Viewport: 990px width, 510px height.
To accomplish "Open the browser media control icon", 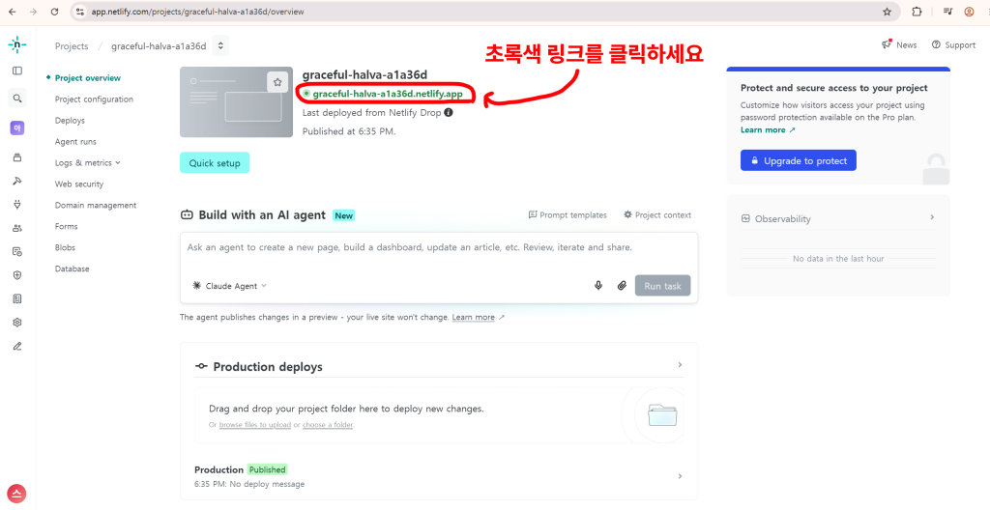I will point(947,12).
